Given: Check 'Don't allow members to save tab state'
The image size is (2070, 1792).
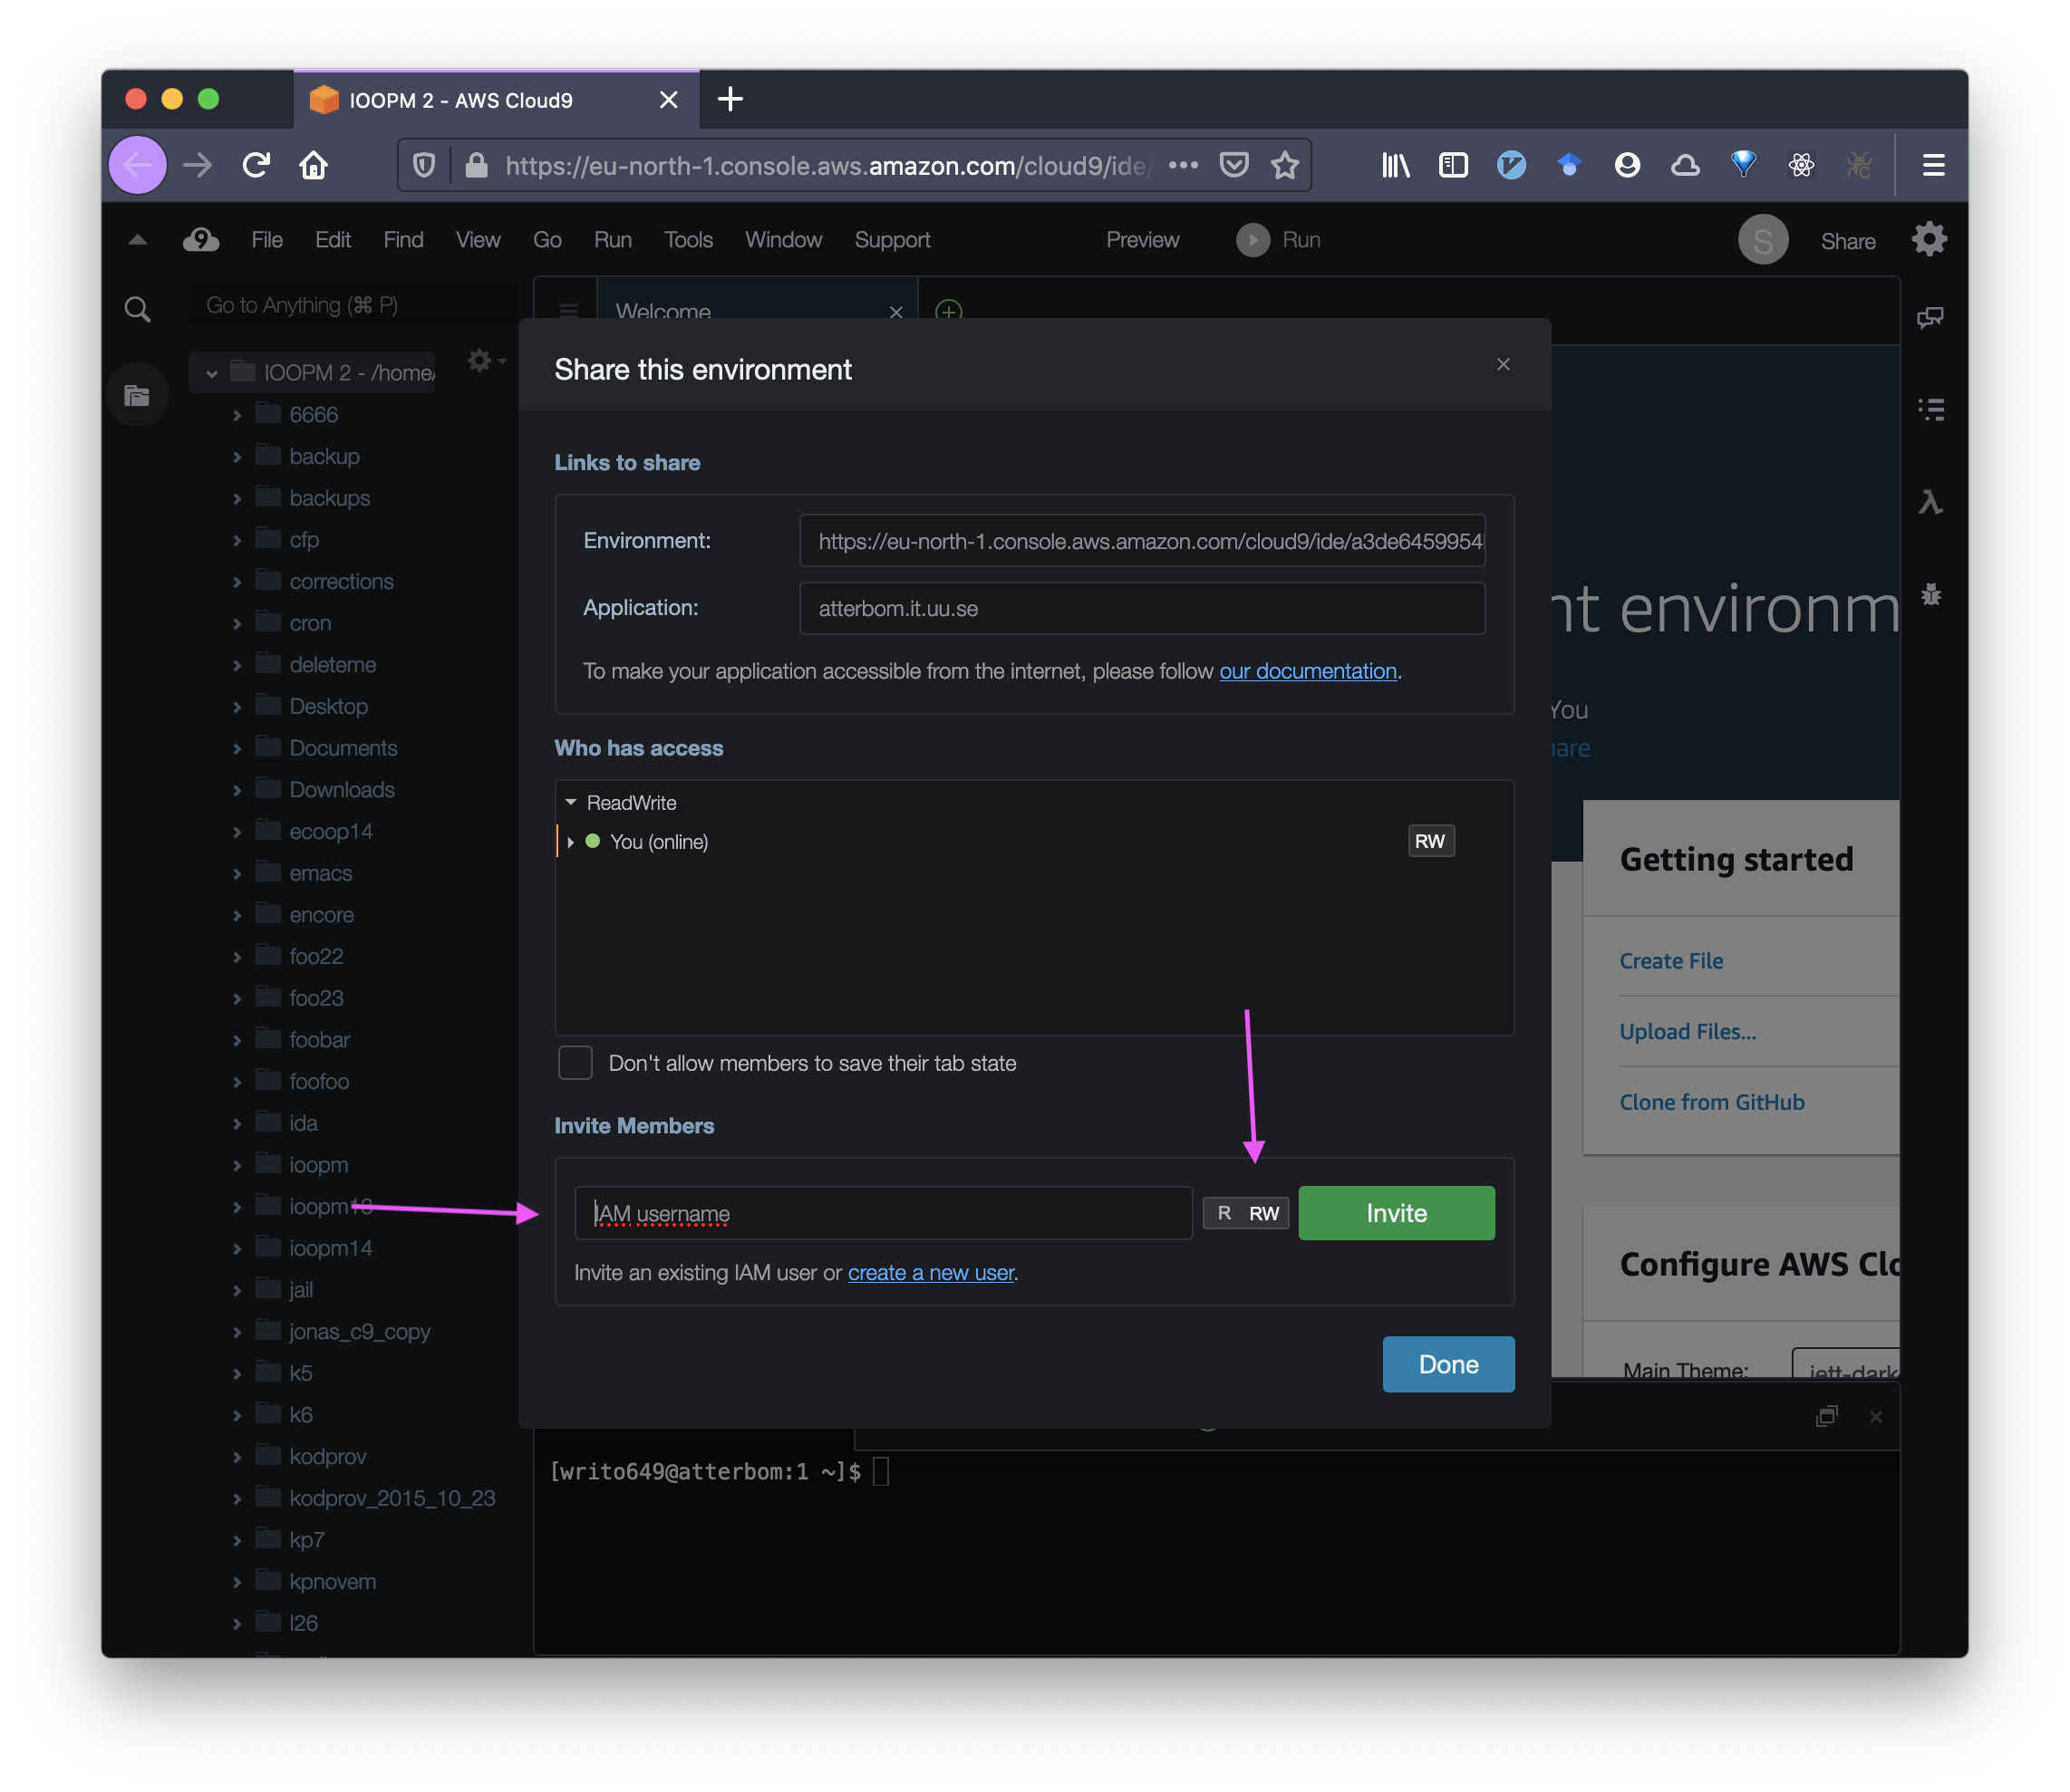Looking at the screenshot, I should (x=576, y=1063).
